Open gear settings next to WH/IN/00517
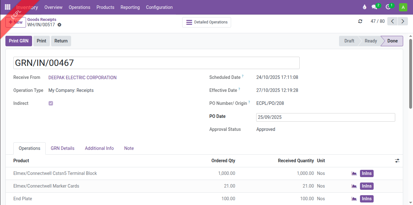Screen dimensions: 413x205 59,25
